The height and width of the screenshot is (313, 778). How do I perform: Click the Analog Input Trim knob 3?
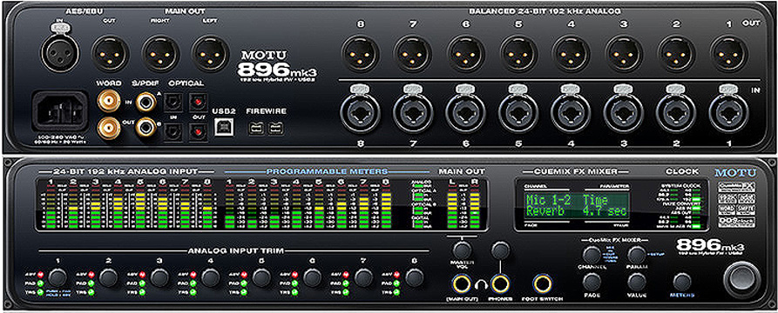159,277
